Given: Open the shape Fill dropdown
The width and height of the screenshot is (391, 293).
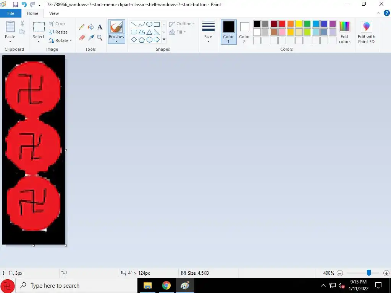Looking at the screenshot, I should [178, 32].
